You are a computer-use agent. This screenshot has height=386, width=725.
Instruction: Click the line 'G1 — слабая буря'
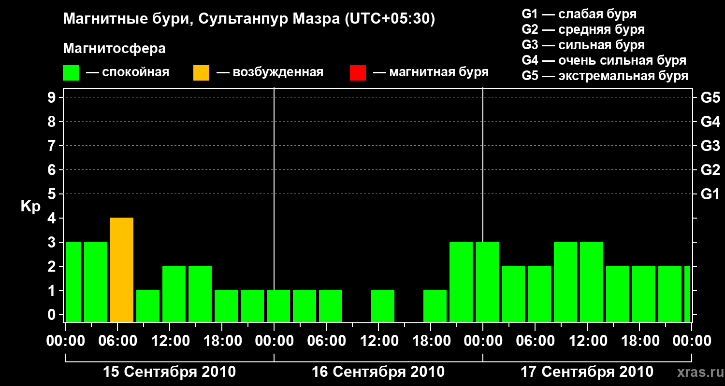click(x=579, y=14)
